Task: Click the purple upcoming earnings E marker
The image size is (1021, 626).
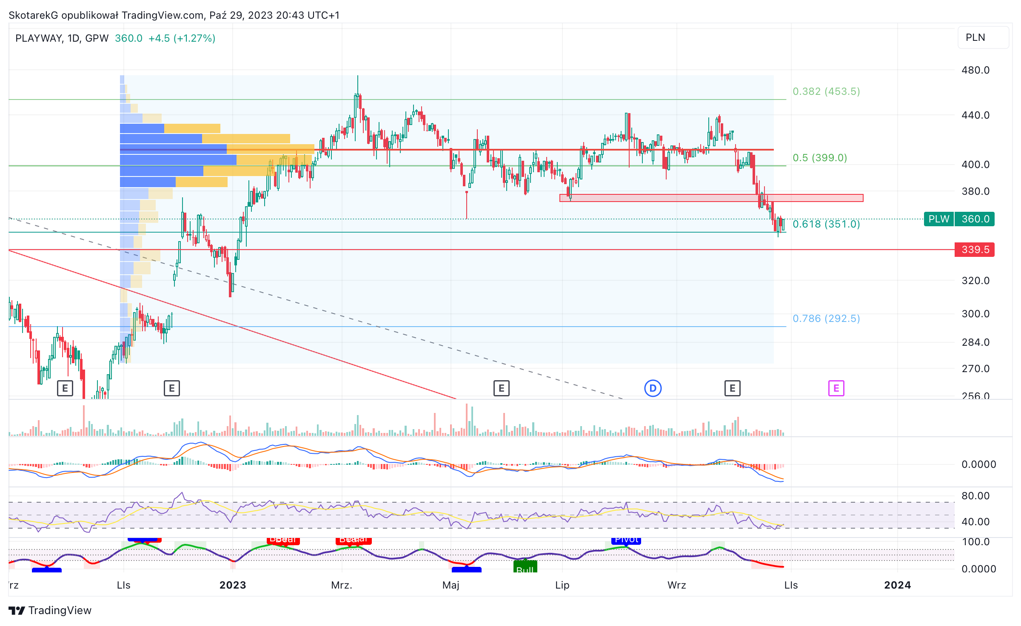Action: (836, 388)
